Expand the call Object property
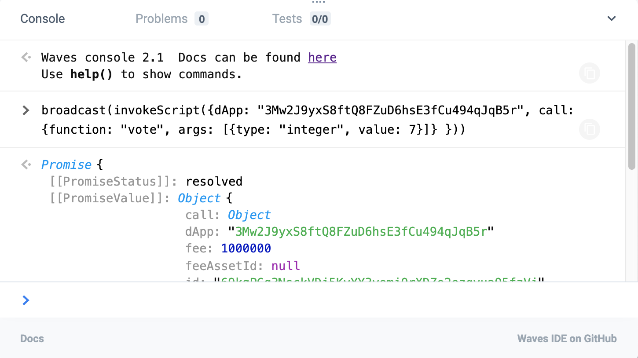The width and height of the screenshot is (638, 358). (249, 215)
